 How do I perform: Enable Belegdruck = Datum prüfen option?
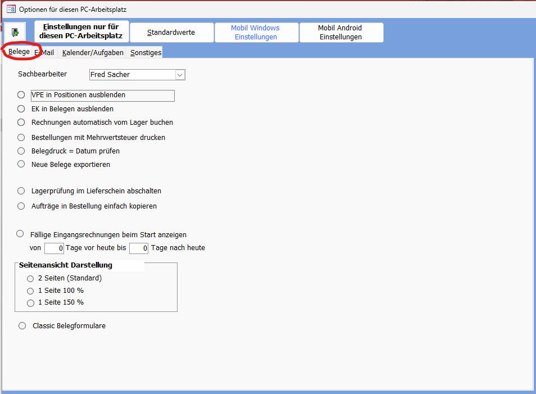[x=21, y=151]
